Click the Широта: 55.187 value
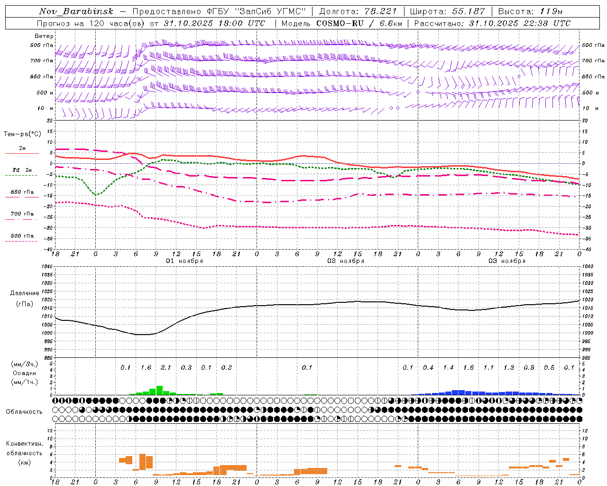607x486 pixels. click(x=447, y=11)
